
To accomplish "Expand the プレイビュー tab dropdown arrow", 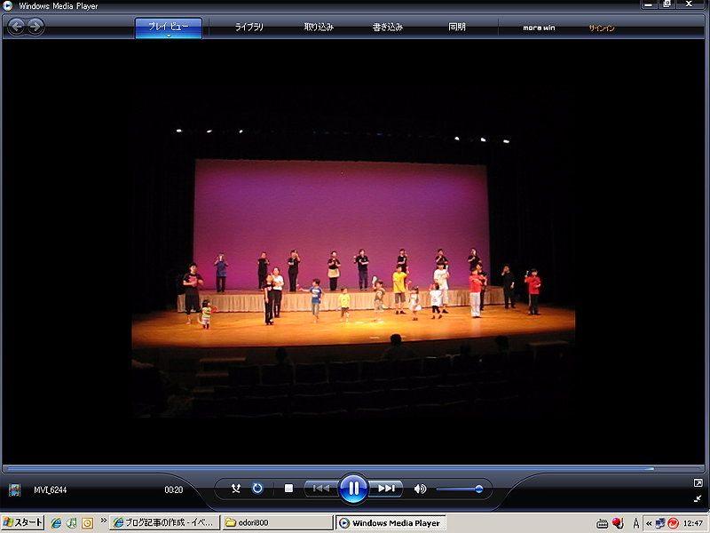I will click(x=169, y=36).
